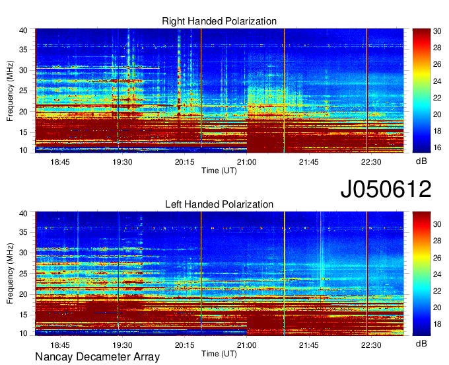Viewport: 449px width, 365px height.
Task: Click the 18 value on bottom colorbar
Action: [437, 324]
